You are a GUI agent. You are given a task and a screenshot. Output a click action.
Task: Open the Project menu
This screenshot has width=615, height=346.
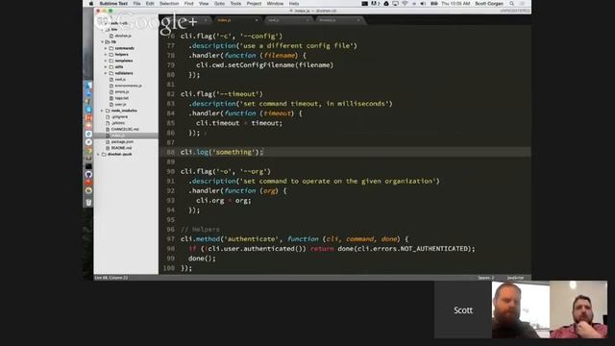click(x=254, y=4)
